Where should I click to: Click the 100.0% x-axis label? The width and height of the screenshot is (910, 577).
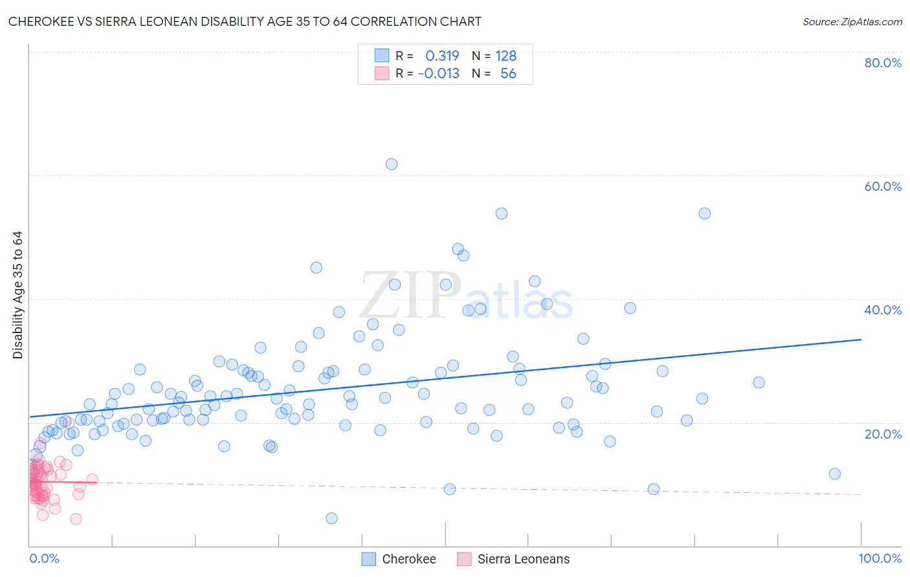pos(880,558)
